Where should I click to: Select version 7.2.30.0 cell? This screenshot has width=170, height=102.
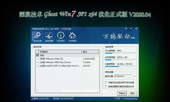[86, 62]
